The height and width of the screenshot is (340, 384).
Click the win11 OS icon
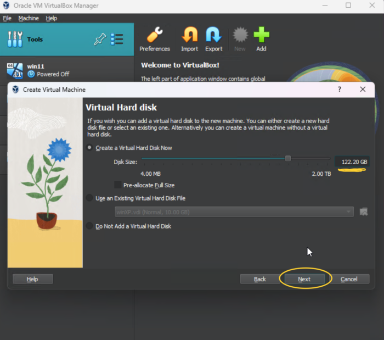15,71
